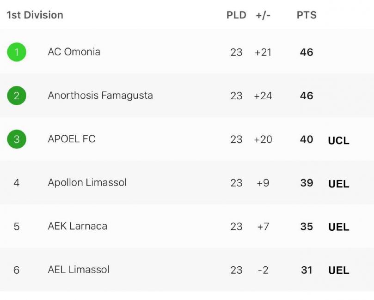Click position number 4 in standings
Image resolution: width=374 pixels, height=300 pixels.
point(17,183)
